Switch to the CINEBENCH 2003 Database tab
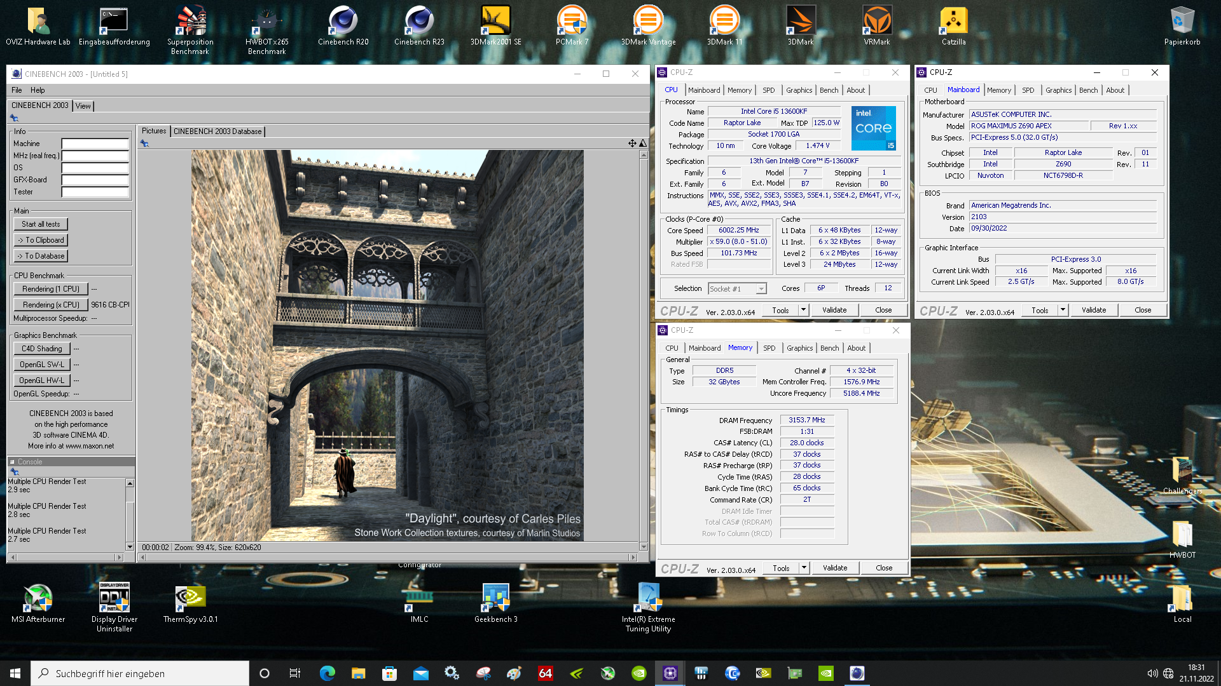This screenshot has height=686, width=1221. point(217,131)
